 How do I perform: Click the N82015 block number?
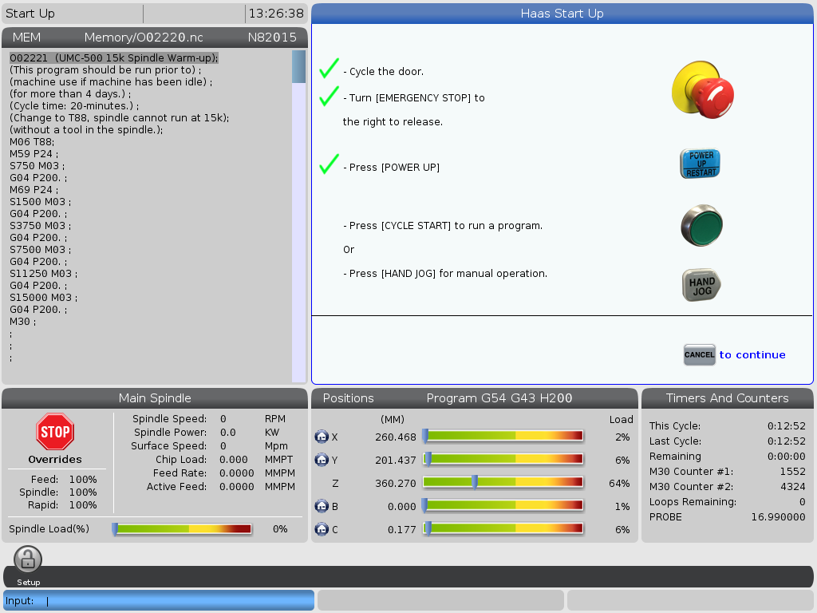click(x=272, y=38)
